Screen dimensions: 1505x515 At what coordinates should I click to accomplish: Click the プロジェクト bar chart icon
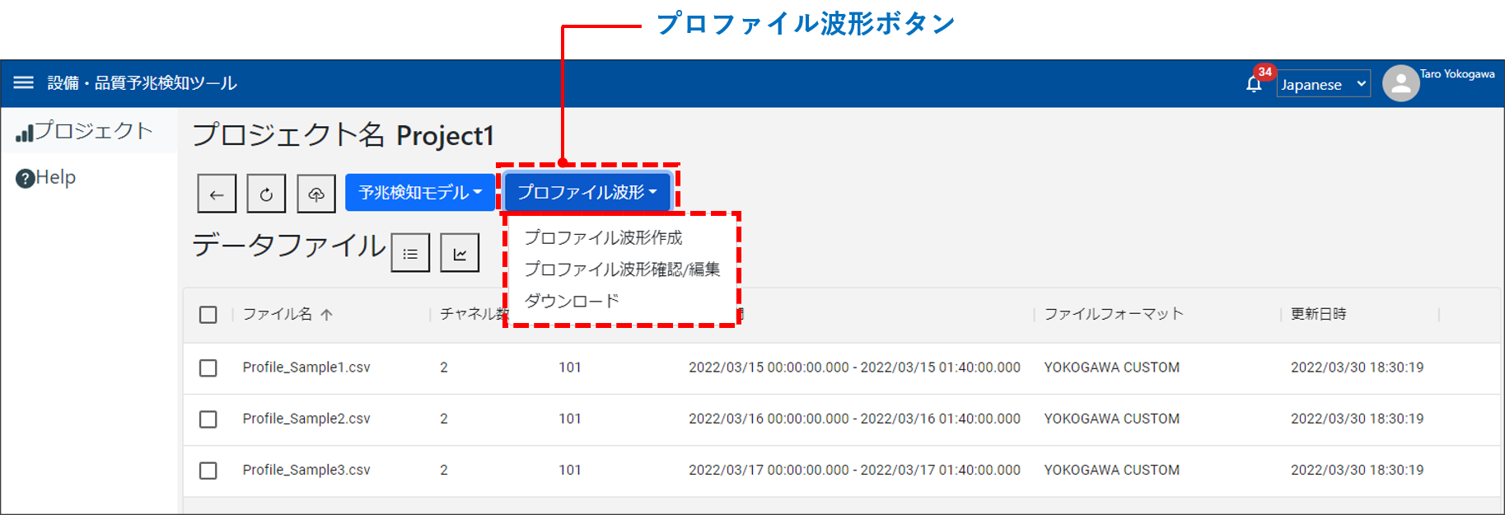point(25,133)
